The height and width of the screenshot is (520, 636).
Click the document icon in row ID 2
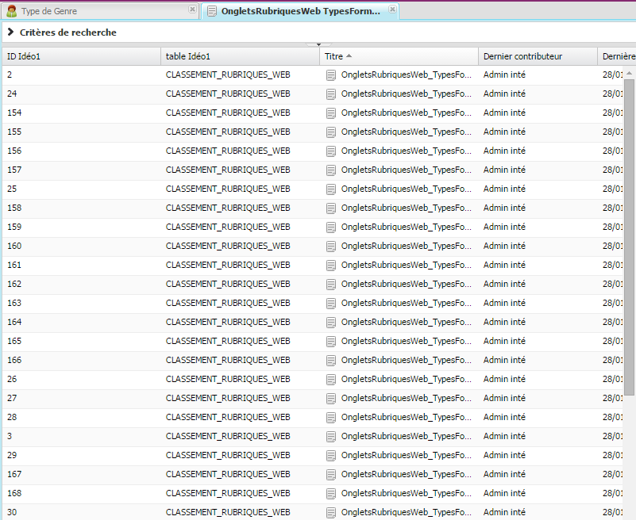(x=331, y=75)
